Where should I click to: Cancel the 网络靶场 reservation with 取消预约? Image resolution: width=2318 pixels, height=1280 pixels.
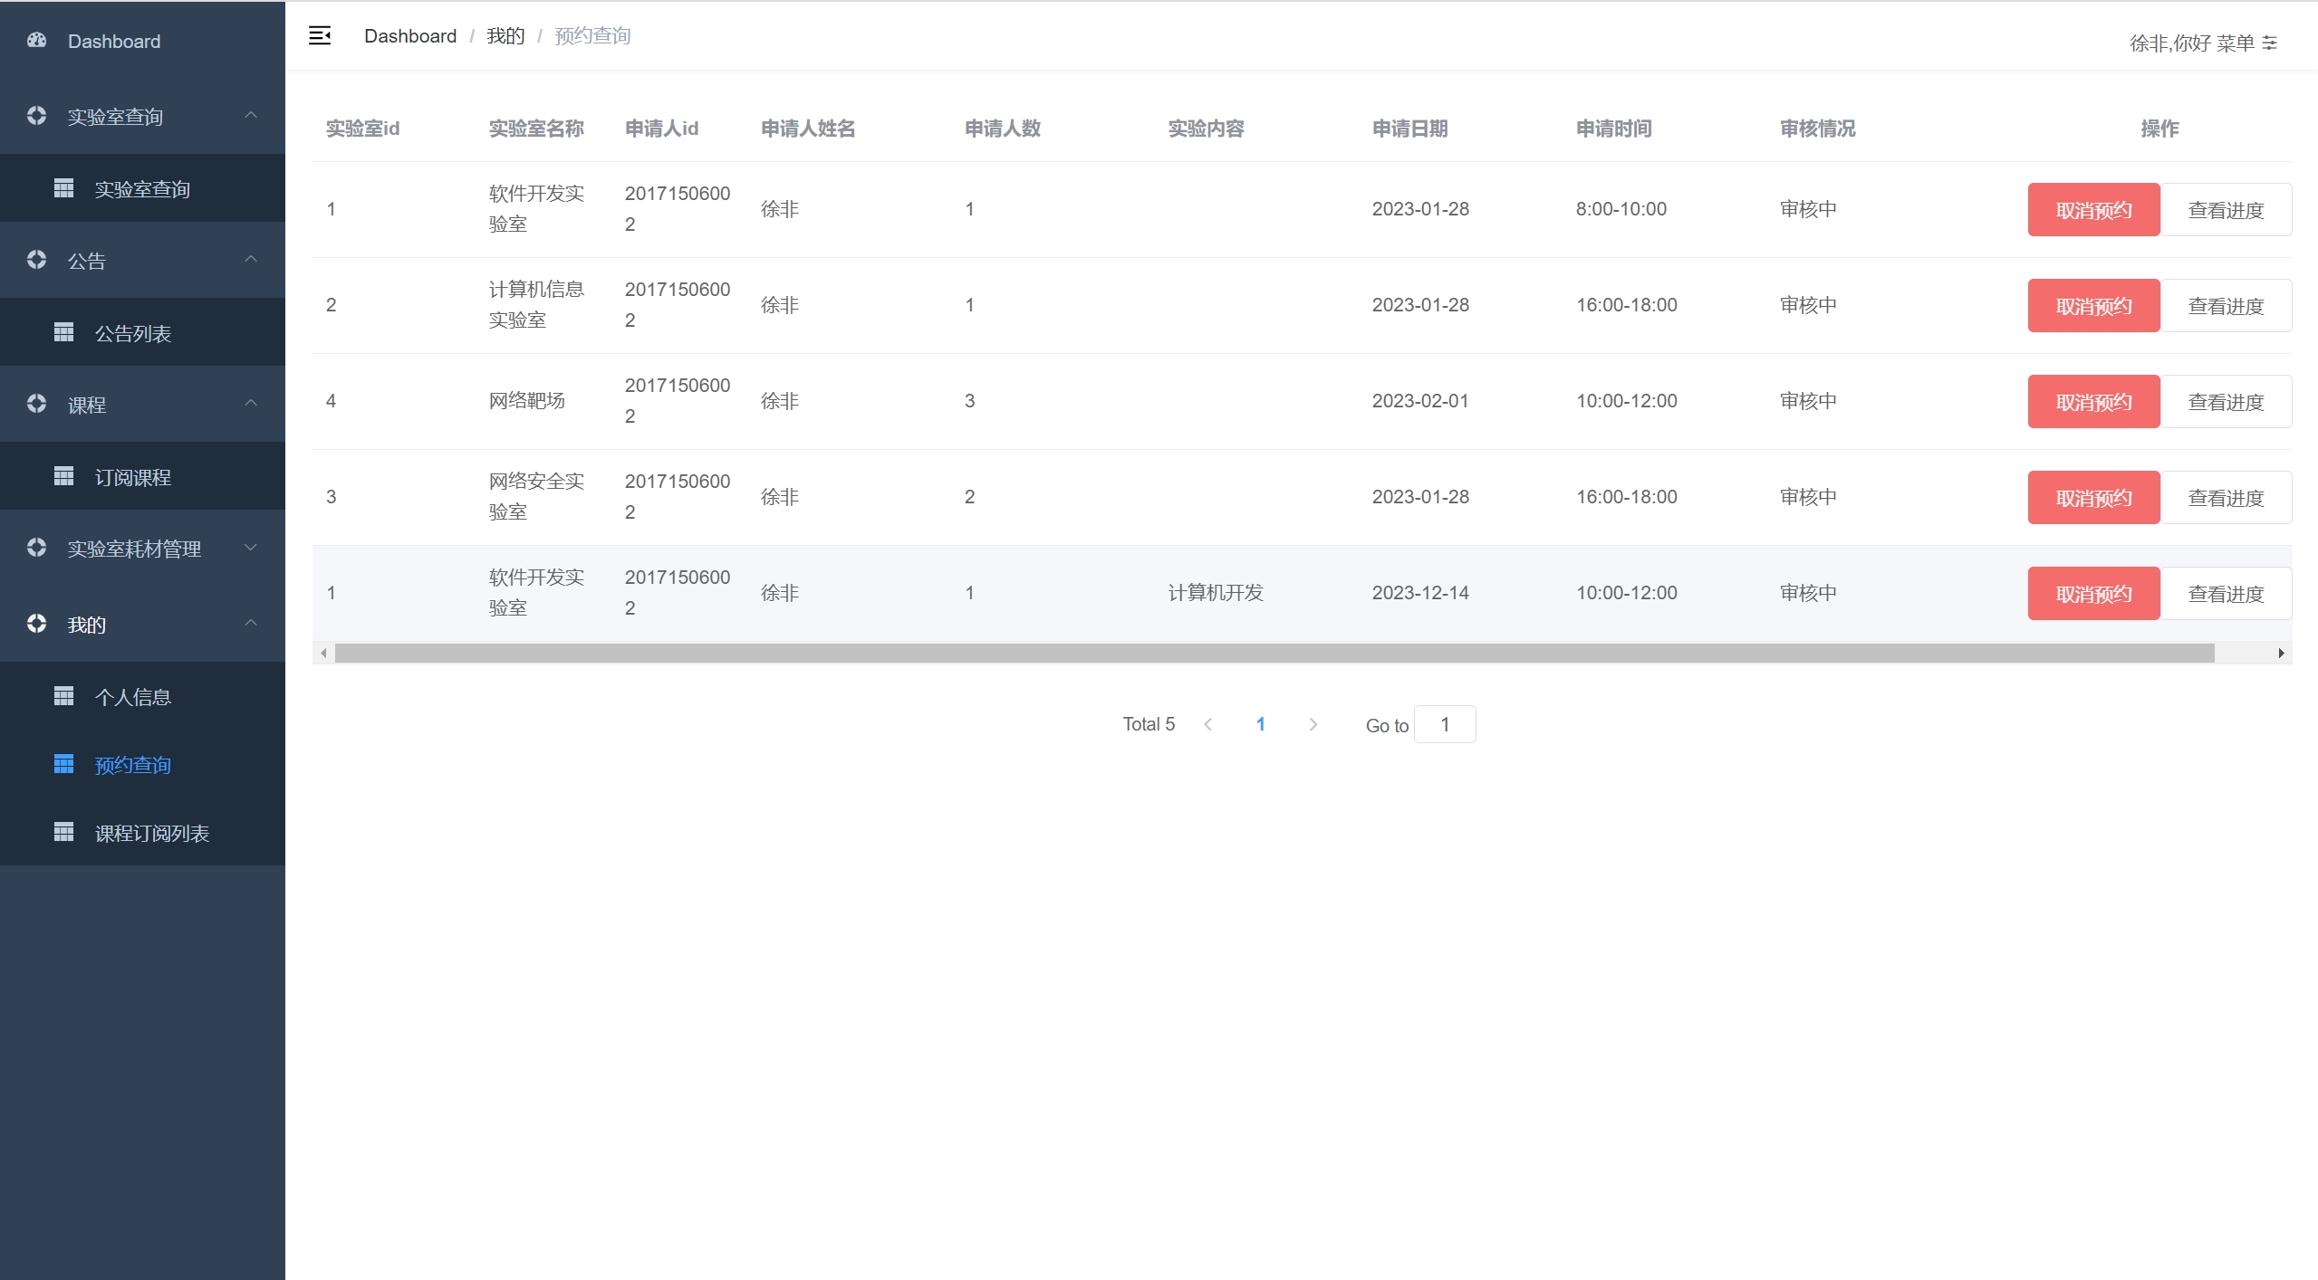pyautogui.click(x=2092, y=401)
